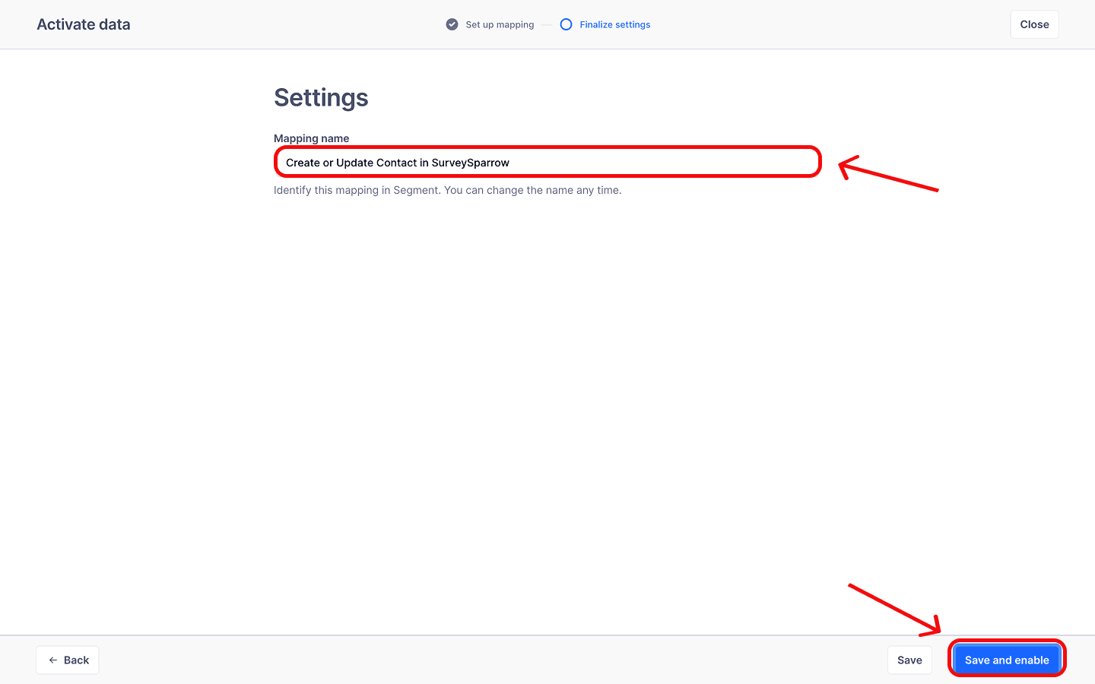The height and width of the screenshot is (684, 1095).
Task: Click the completed checkmark step icon
Action: tap(452, 24)
